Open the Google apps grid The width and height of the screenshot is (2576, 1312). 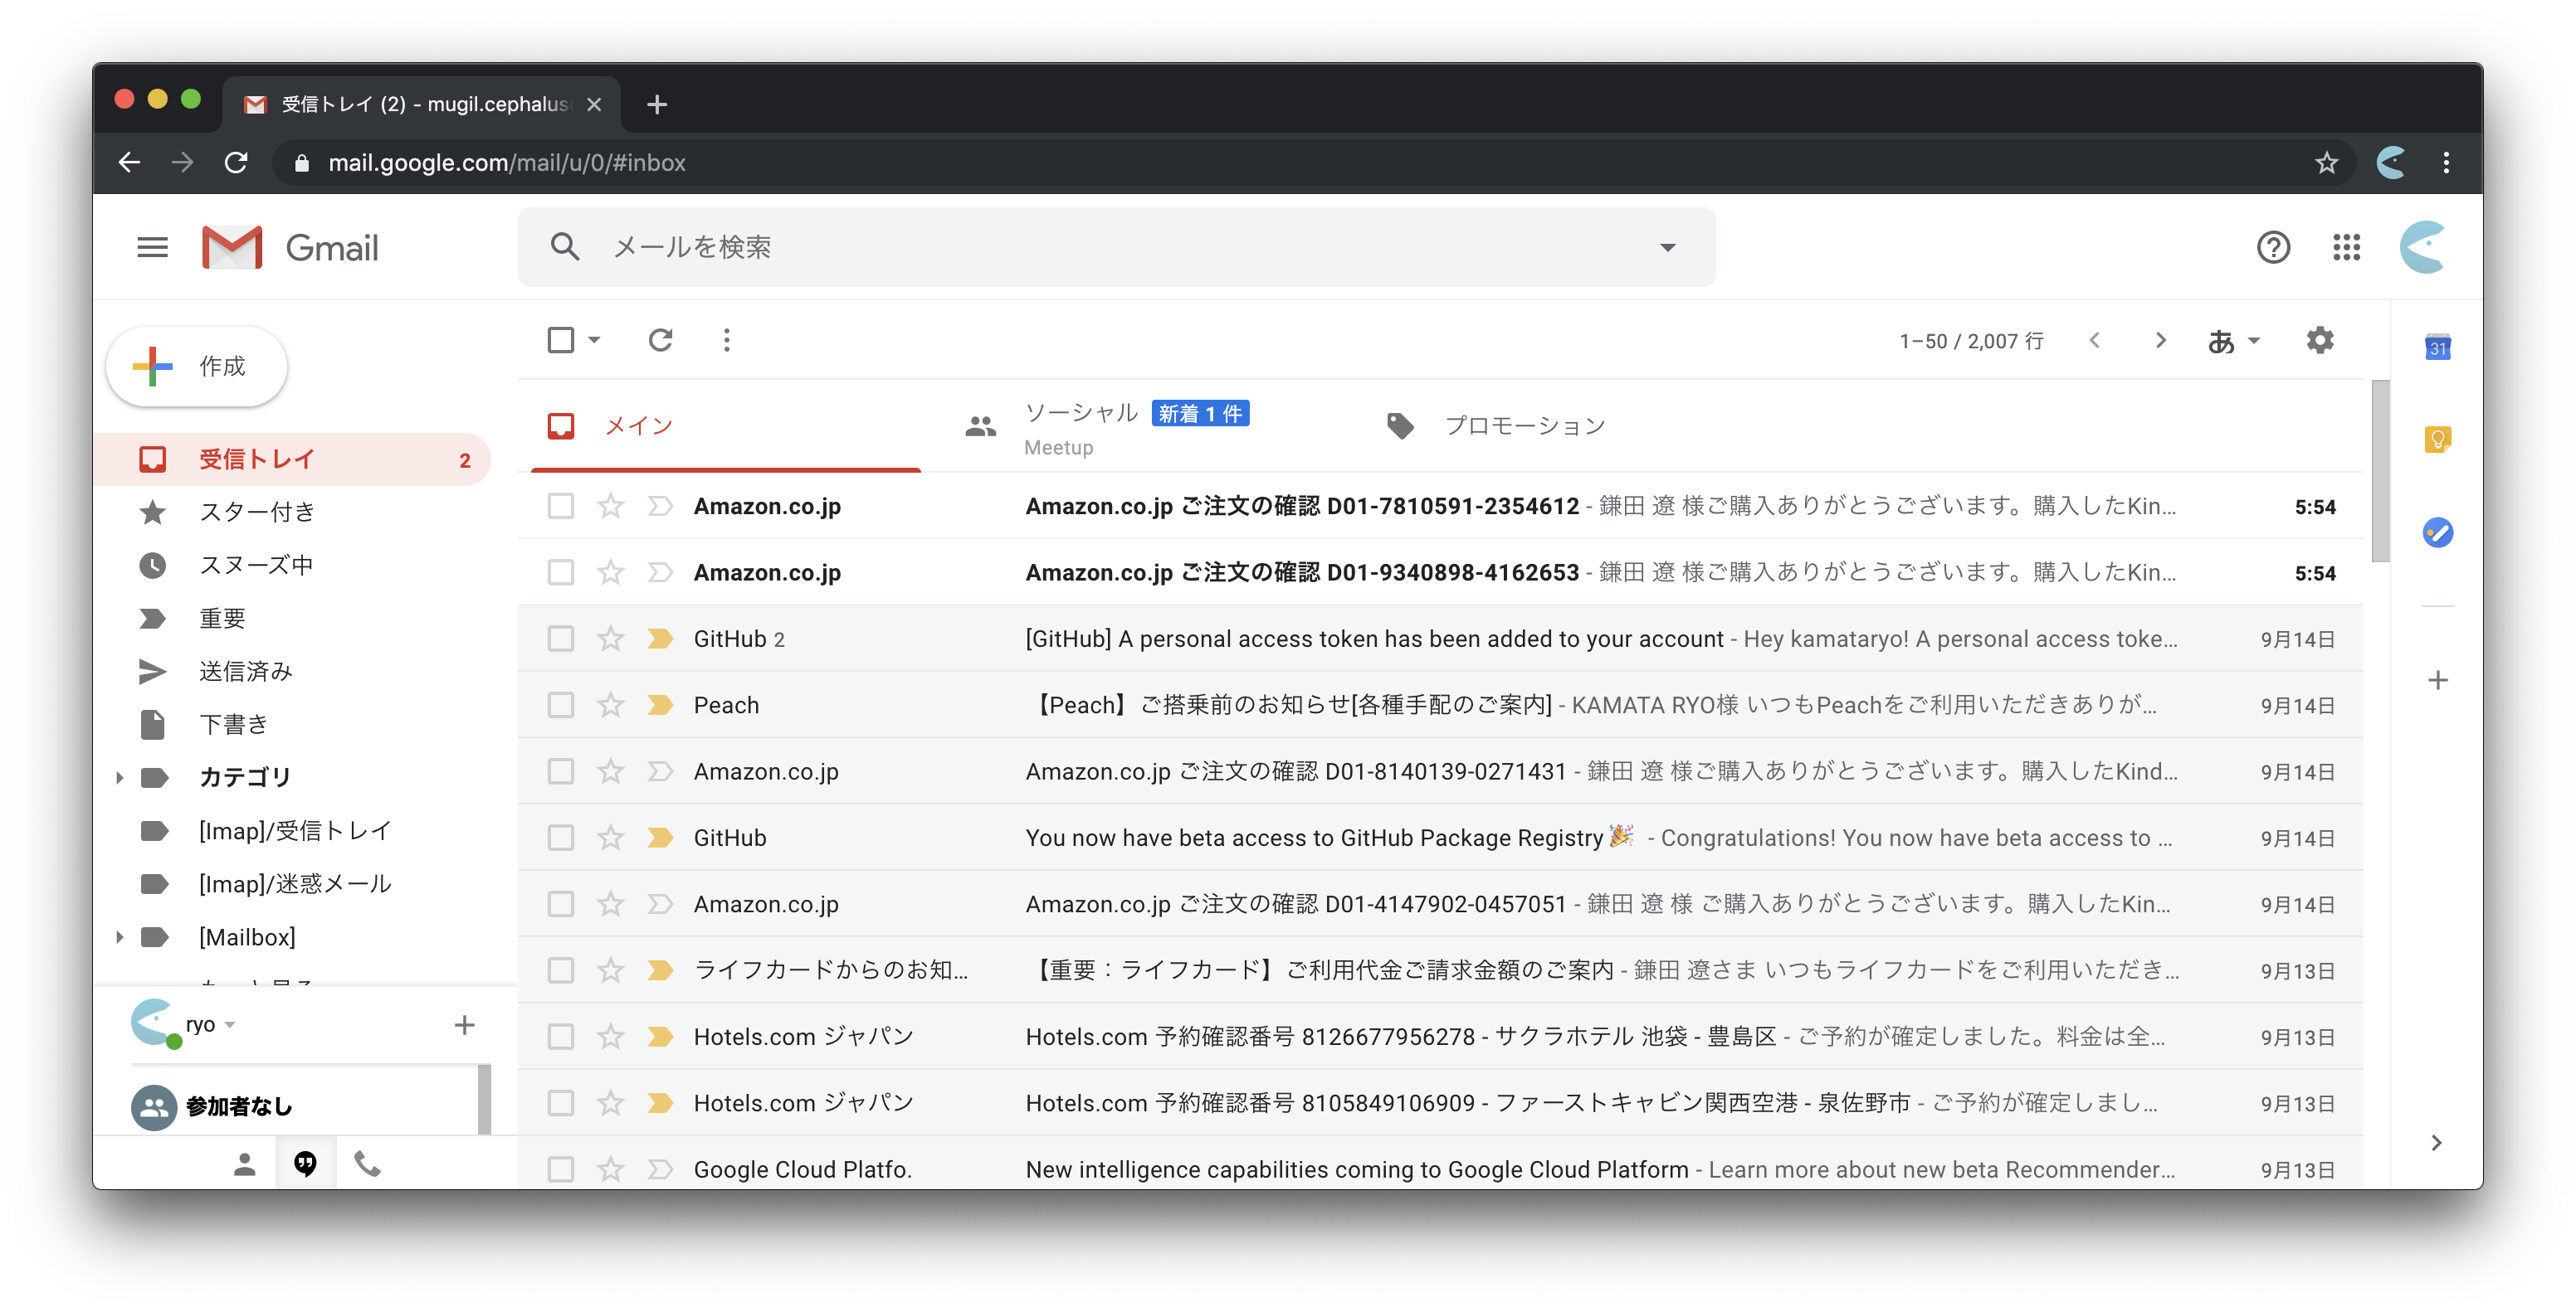click(2346, 247)
